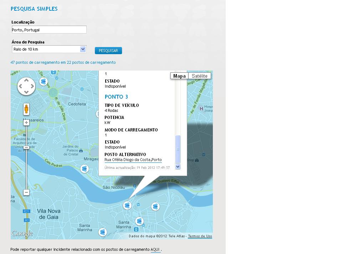Click the PESQUISA SIMPLES heading
The image size is (343, 254).
pos(34,9)
